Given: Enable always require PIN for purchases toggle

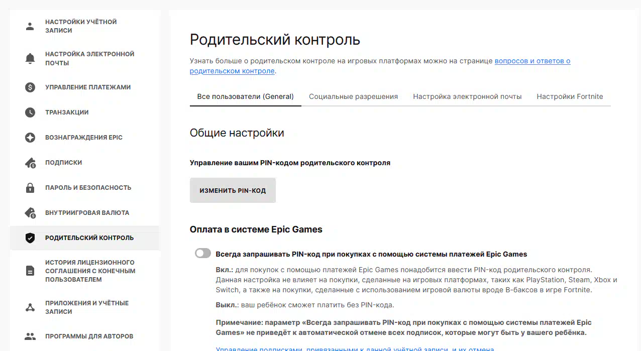Looking at the screenshot, I should coord(203,254).
